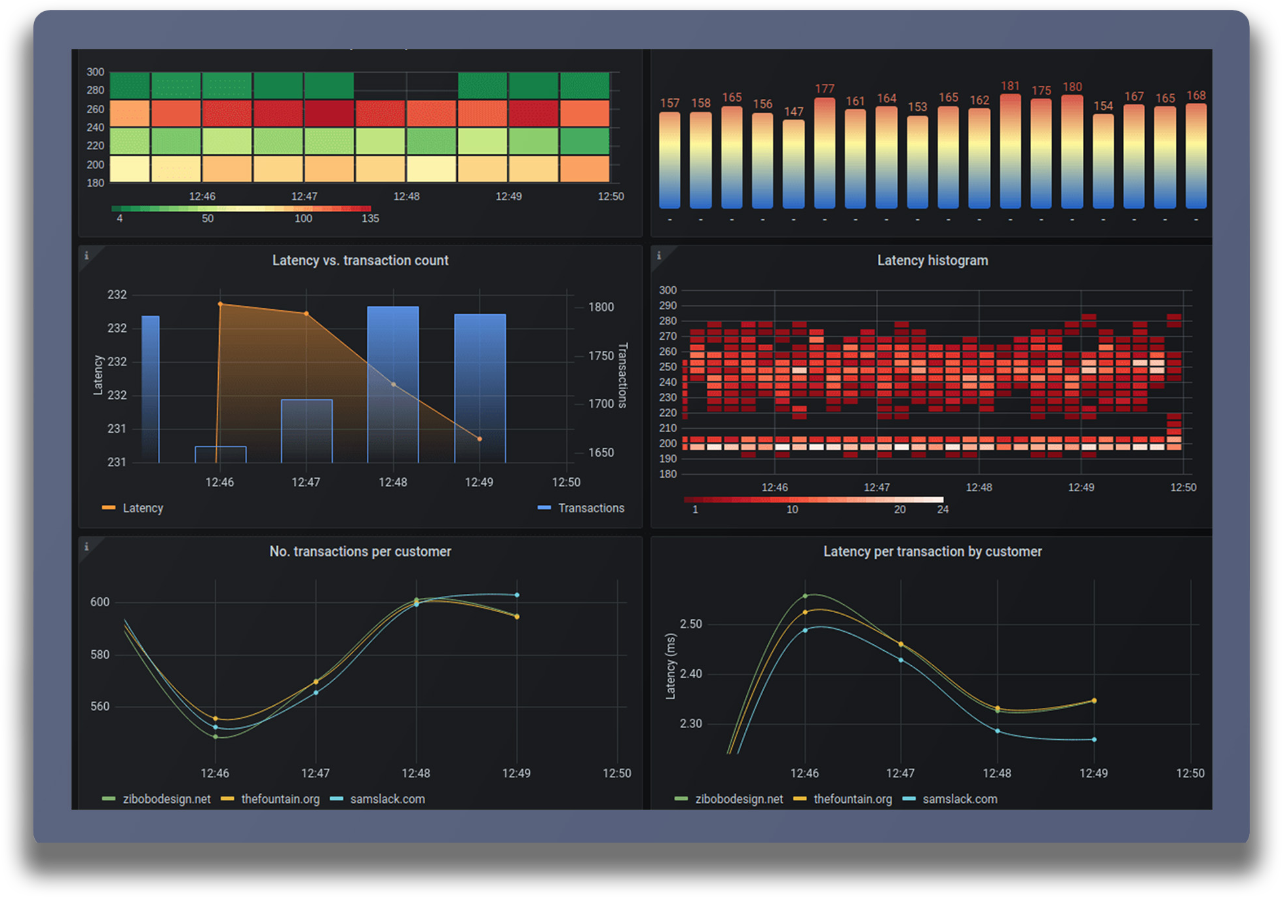
Task: Click info icon on Latency vs. transaction count panel
Action: coord(86,256)
